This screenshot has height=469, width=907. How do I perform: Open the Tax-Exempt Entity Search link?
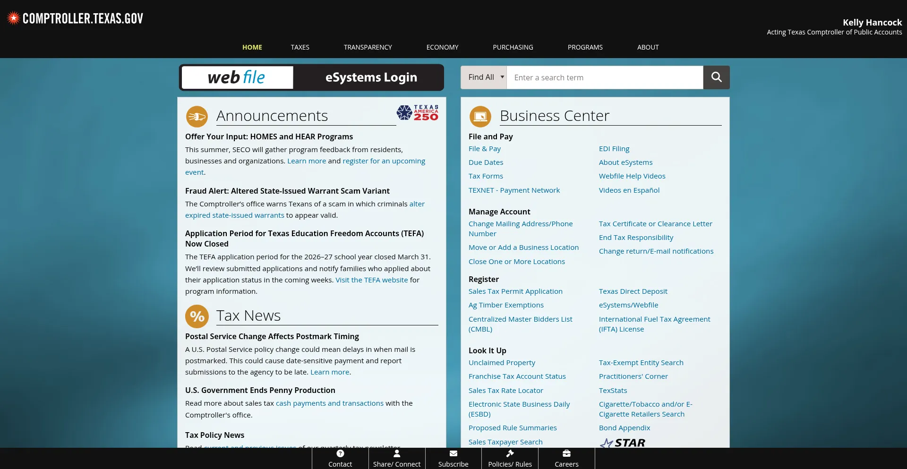point(641,363)
